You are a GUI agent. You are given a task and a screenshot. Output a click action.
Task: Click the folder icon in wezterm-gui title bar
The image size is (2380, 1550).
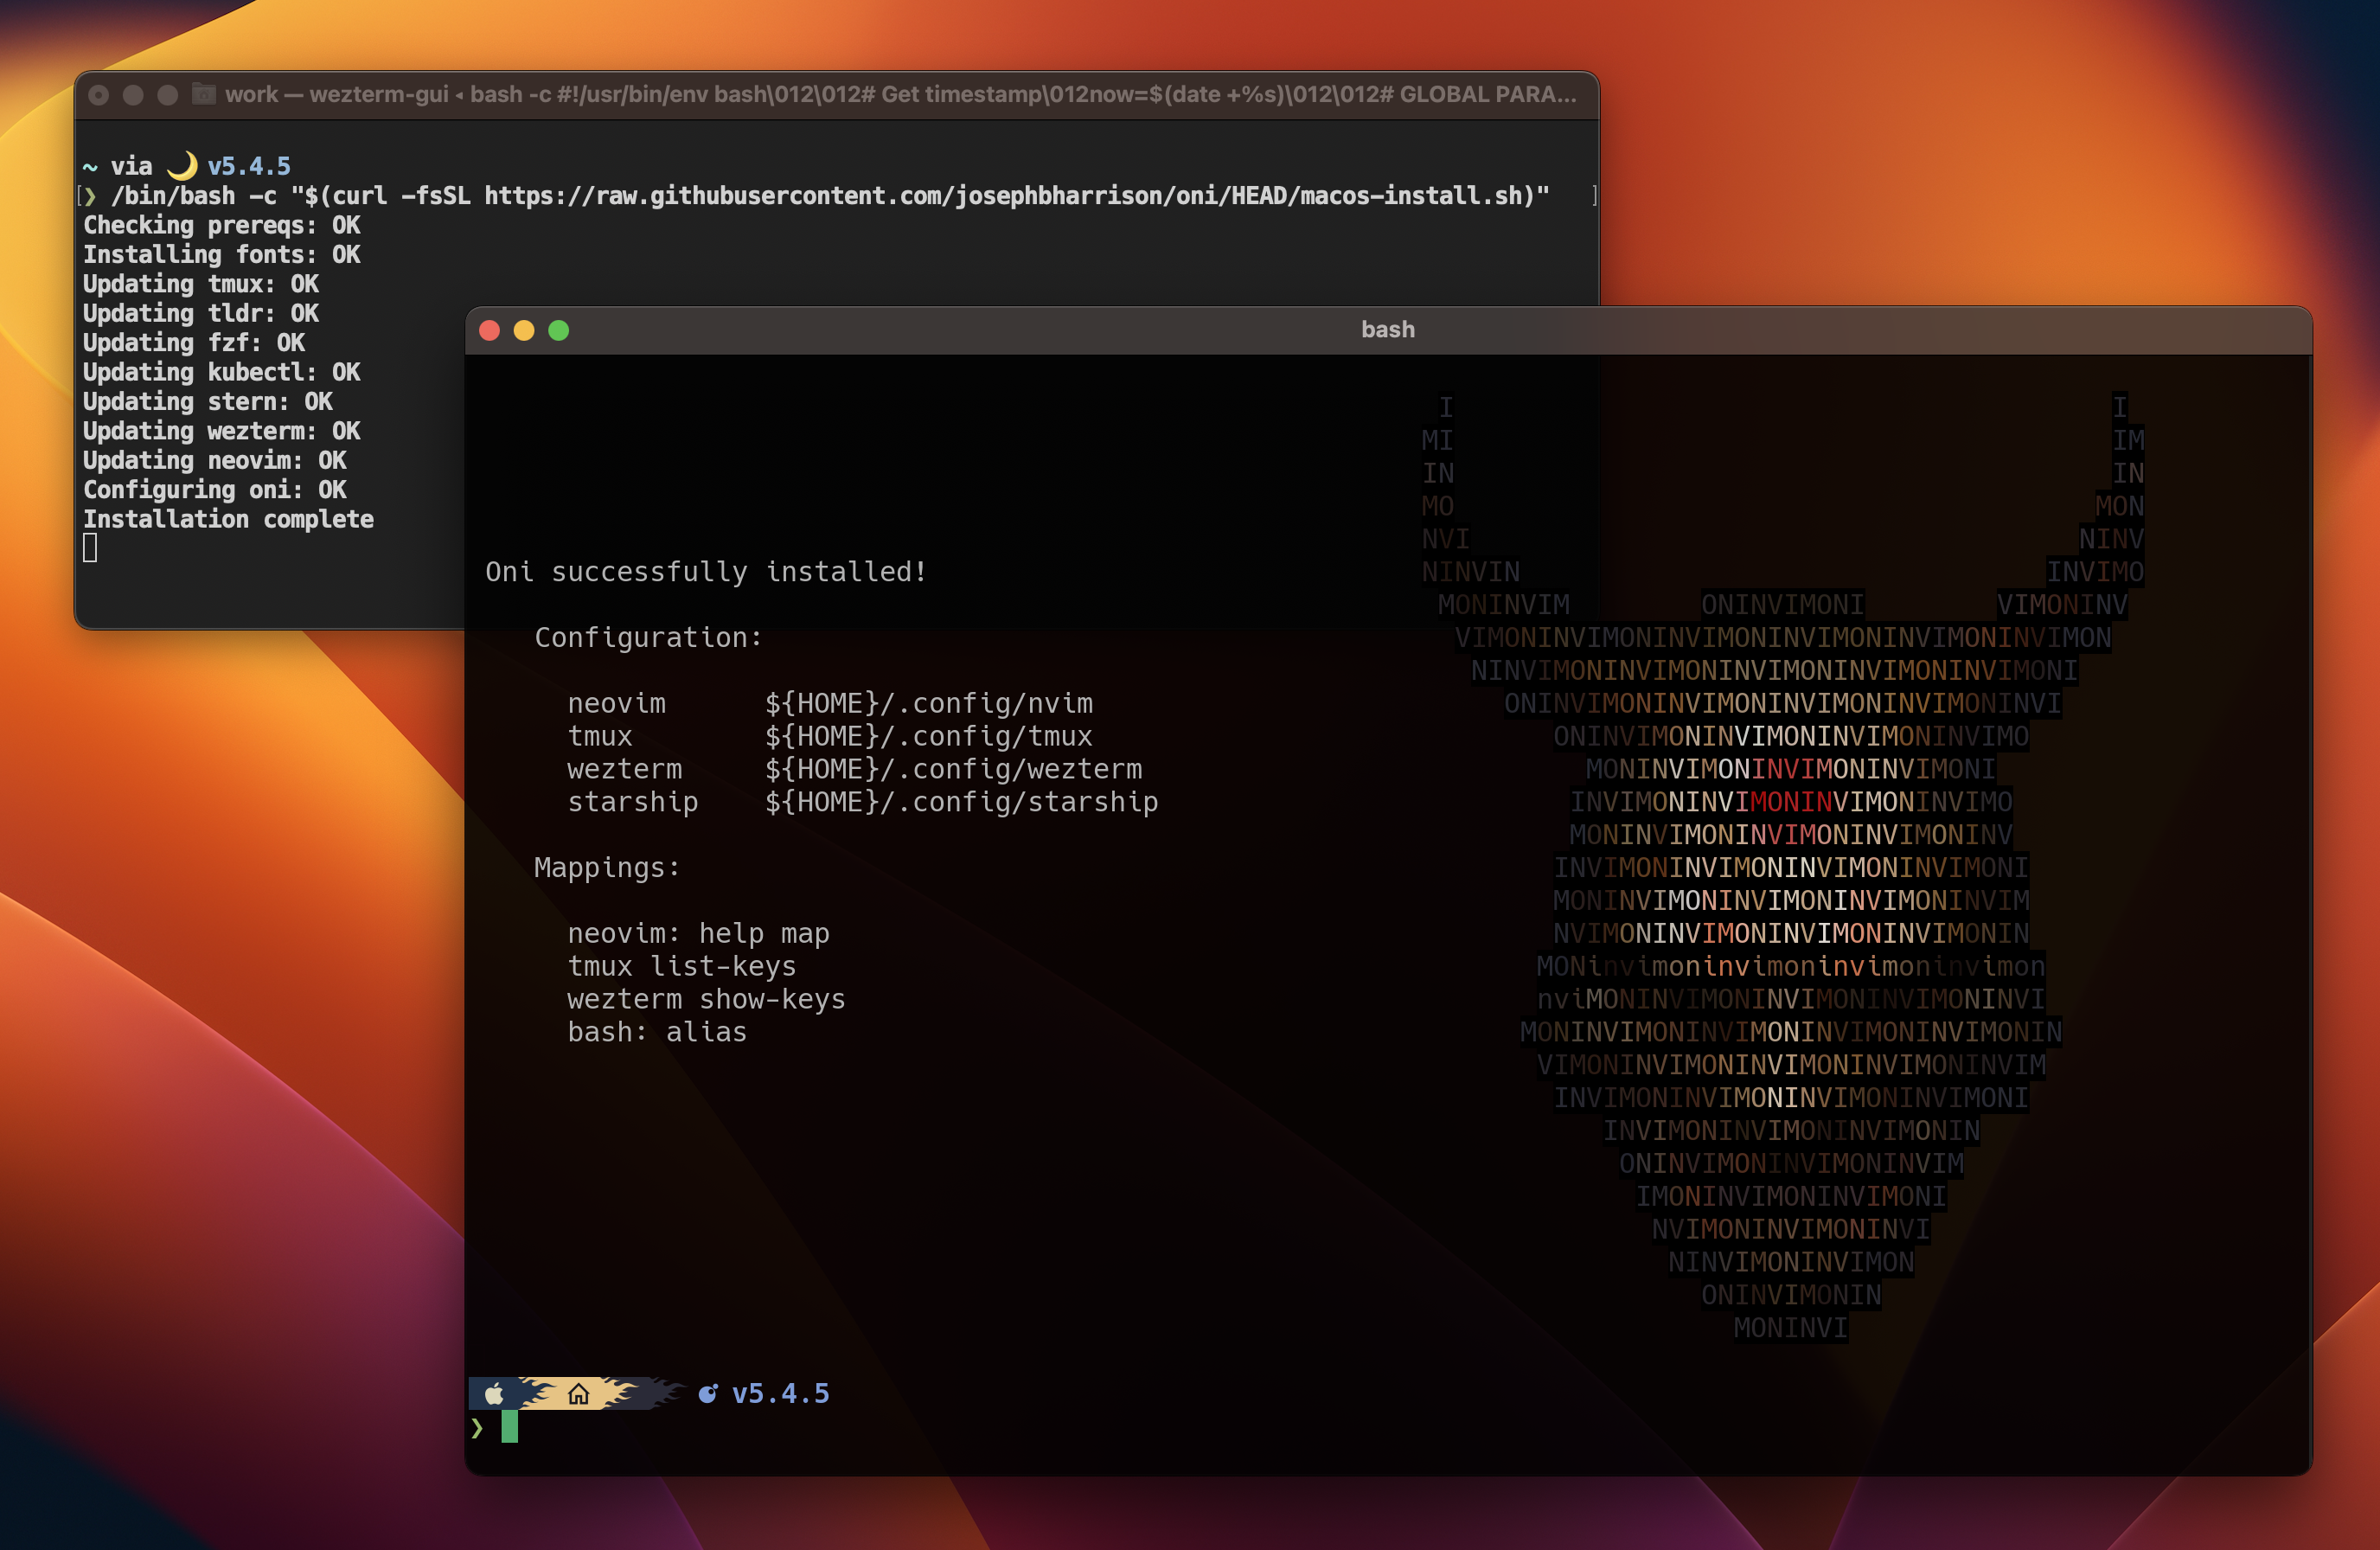point(204,94)
